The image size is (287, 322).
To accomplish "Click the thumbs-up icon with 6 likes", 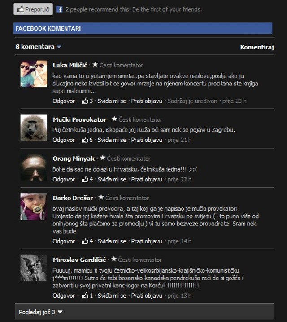I will (85, 140).
